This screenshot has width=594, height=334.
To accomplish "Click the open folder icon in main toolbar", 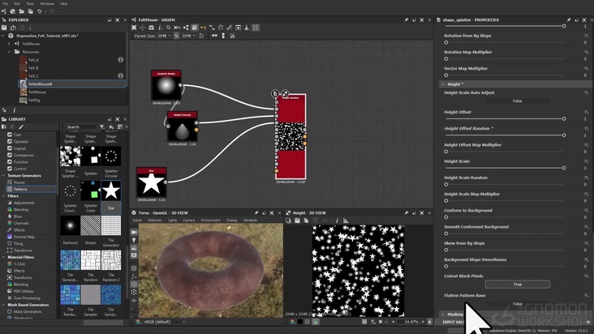I will point(22,11).
